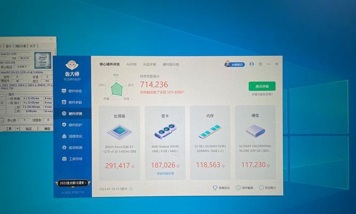The height and width of the screenshot is (214, 356).
Task: Click 保存截图 at the bottom
Action: pos(244,188)
